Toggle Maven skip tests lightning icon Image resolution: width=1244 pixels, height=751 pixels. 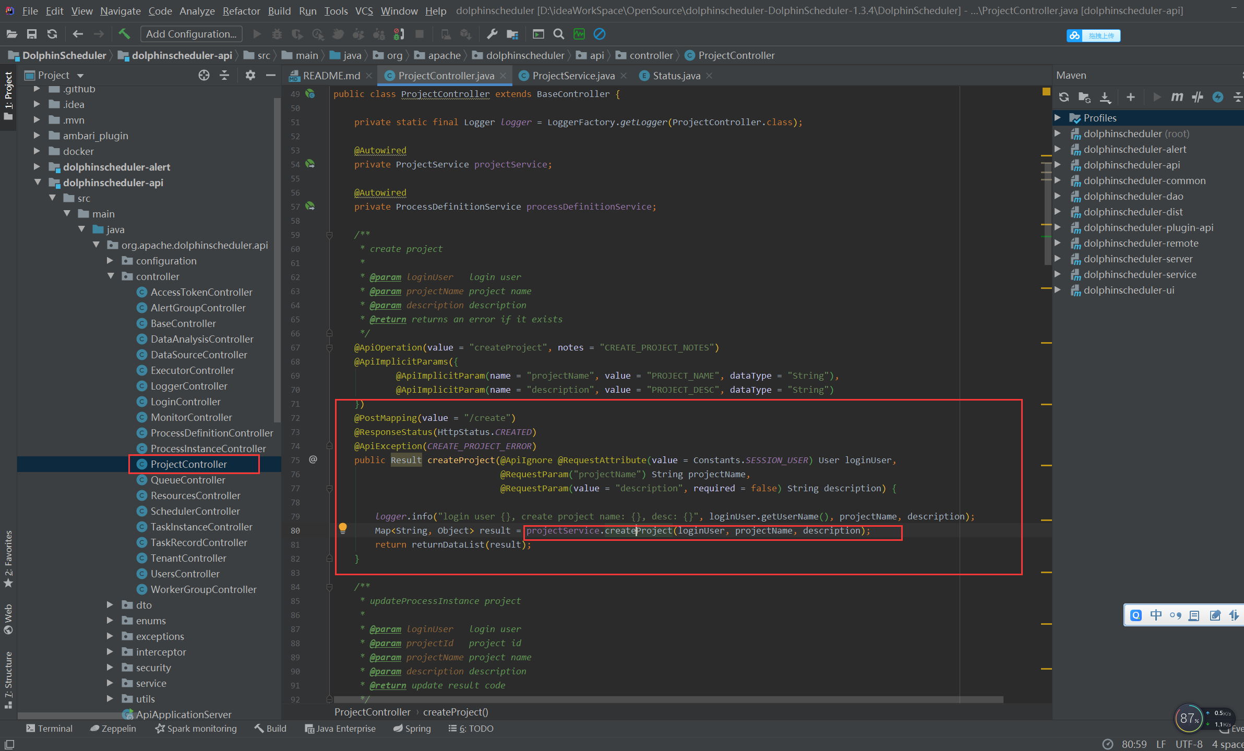[x=1218, y=97]
